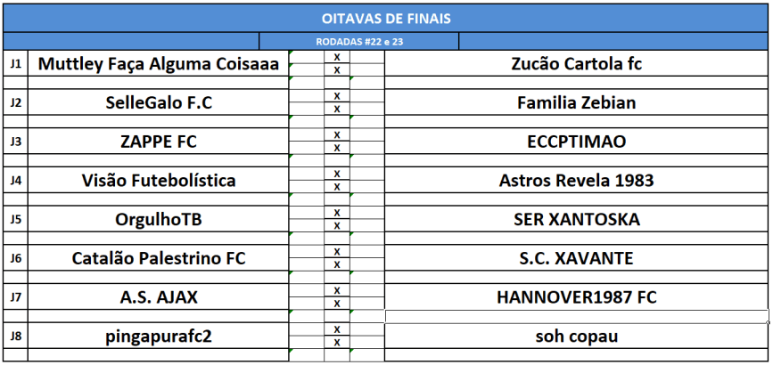
Task: Click the 'SER XANTOSKA' cell
Action: pos(576,219)
